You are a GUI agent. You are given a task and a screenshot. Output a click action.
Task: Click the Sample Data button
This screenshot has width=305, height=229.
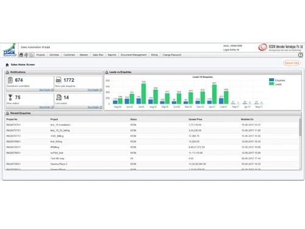pos(292,63)
